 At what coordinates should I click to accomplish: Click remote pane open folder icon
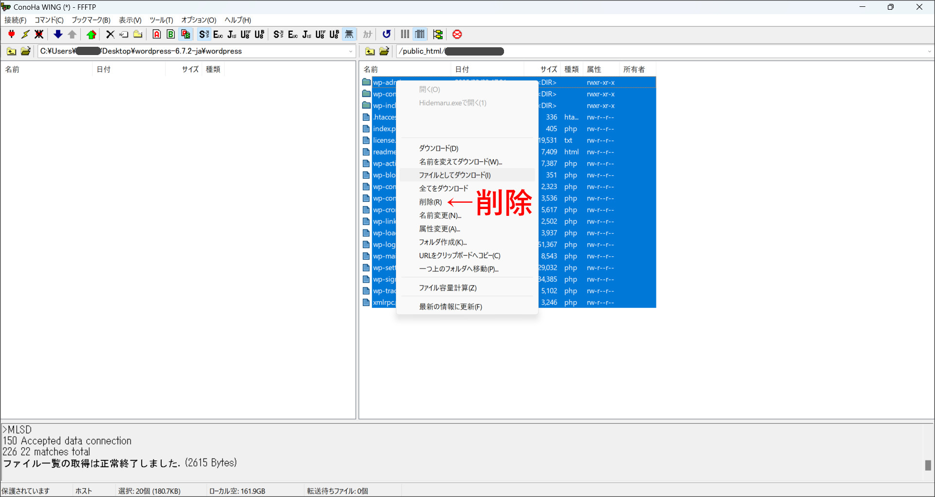(x=384, y=51)
